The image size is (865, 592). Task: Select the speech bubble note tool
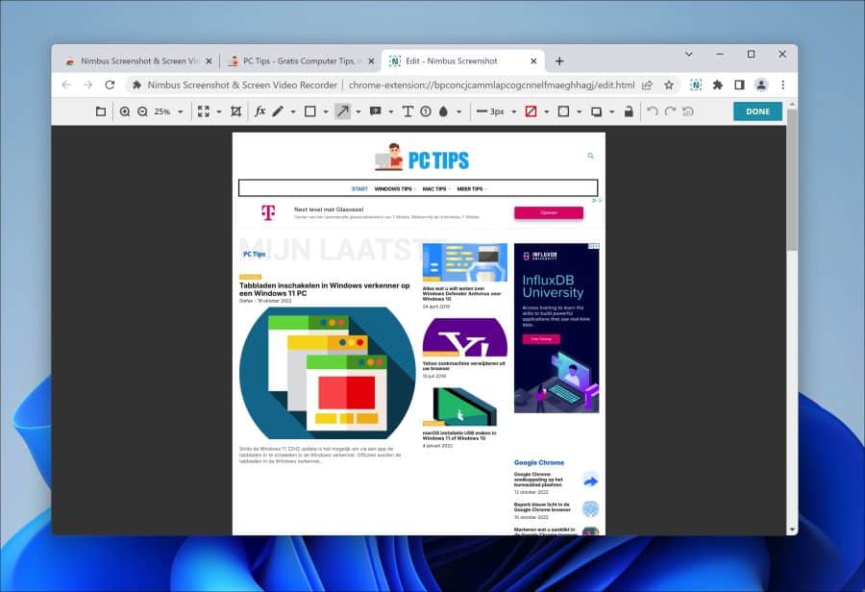pyautogui.click(x=375, y=111)
